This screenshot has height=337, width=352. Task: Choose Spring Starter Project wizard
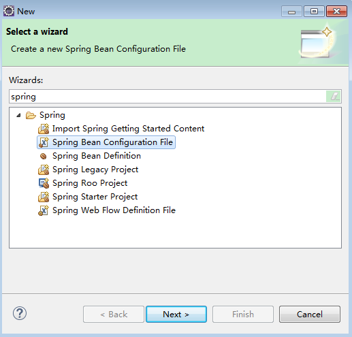(95, 197)
